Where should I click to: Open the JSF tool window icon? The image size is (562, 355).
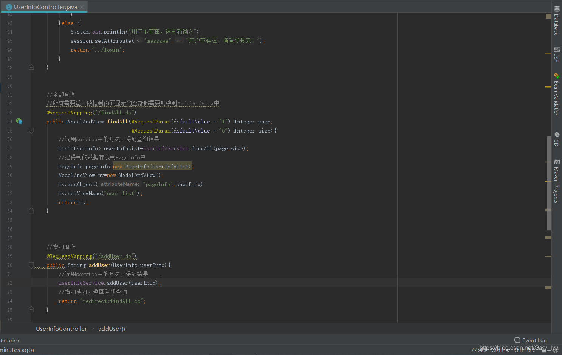point(557,49)
